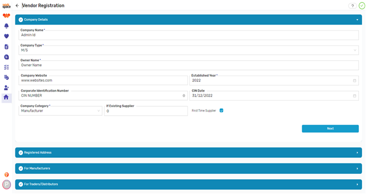Click the Company Website input field
The width and height of the screenshot is (367, 195).
(x=103, y=80)
